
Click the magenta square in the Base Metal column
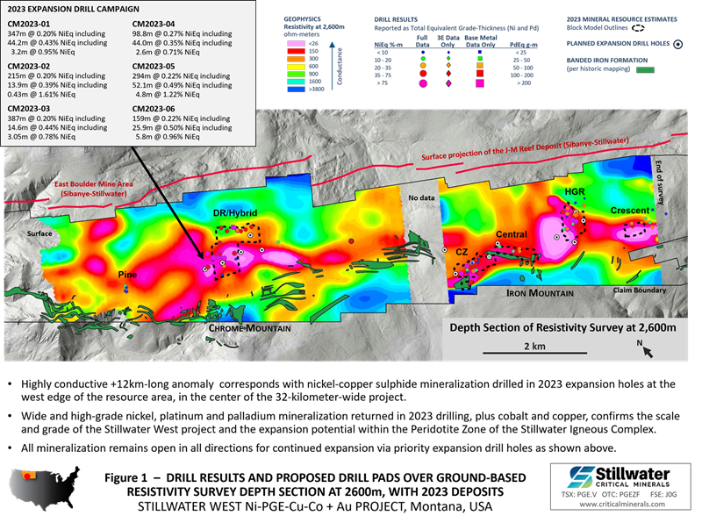[480, 83]
